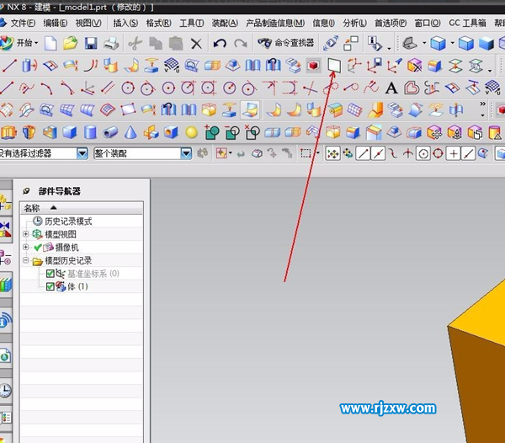Expand the 模型视图 tree node

click(26, 234)
